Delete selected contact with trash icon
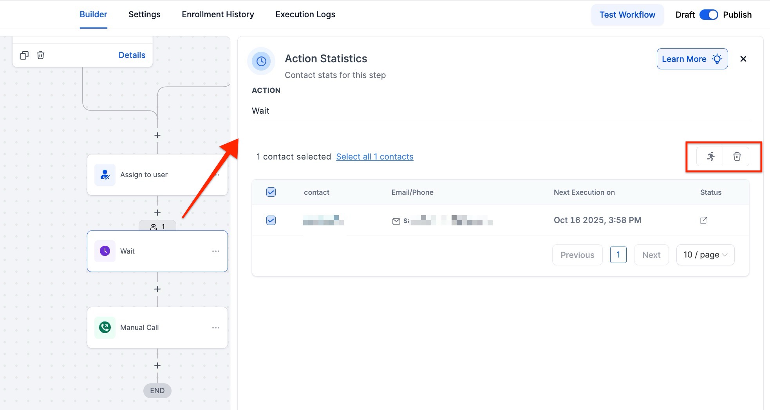This screenshot has width=770, height=410. [737, 157]
